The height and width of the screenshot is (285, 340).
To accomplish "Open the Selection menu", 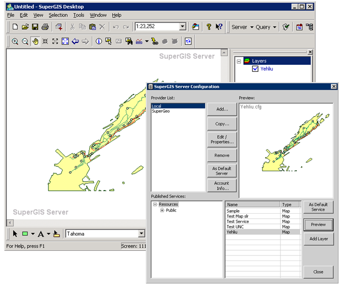I will click(58, 15).
